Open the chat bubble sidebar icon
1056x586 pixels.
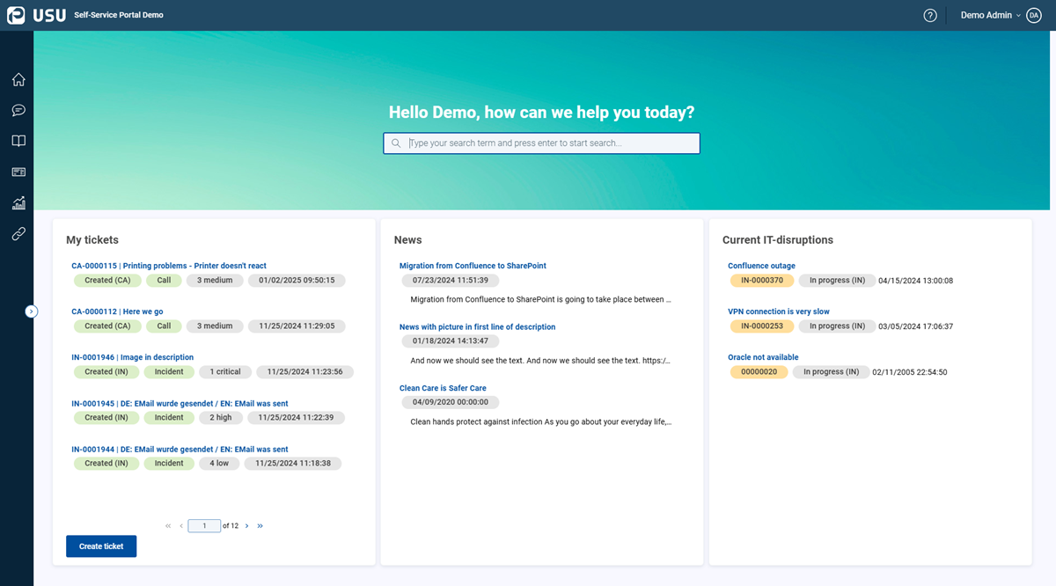18,111
